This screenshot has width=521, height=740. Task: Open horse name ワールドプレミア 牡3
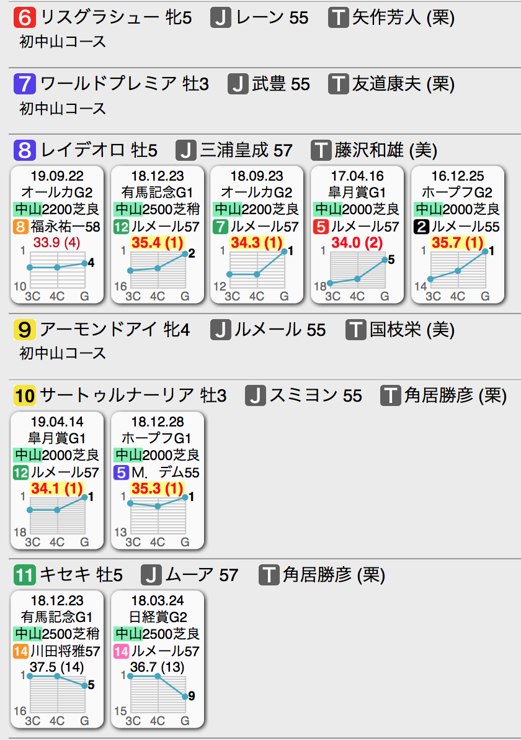[125, 84]
